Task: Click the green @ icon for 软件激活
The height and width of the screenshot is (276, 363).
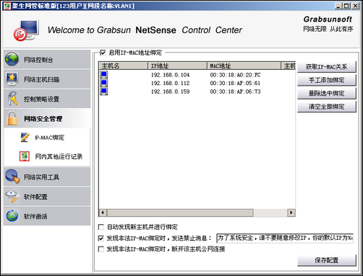Action: click(12, 216)
